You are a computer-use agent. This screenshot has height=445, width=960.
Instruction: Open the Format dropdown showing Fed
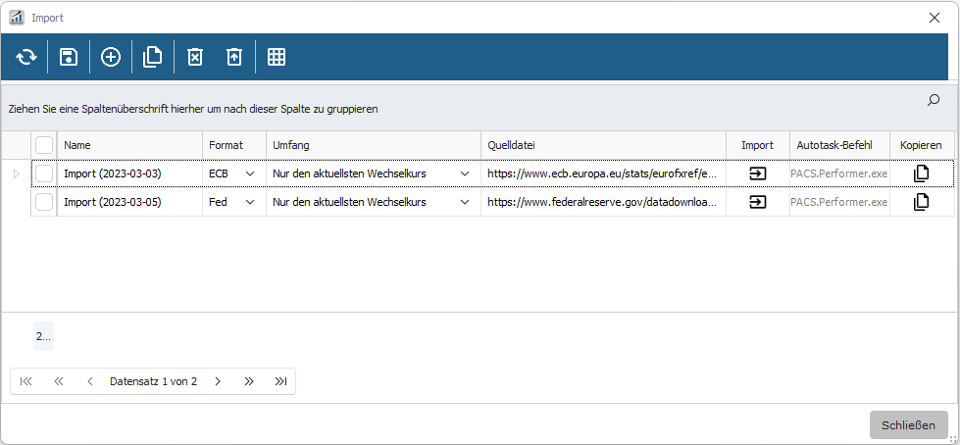pos(250,203)
